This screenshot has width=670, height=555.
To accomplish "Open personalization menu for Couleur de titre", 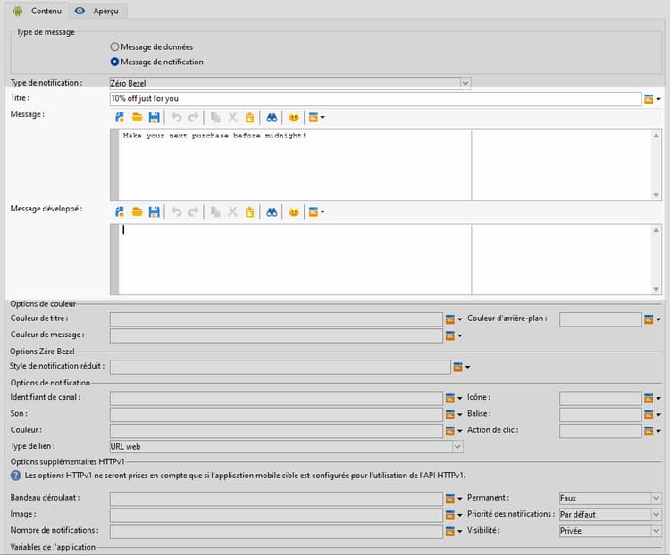I will 453,319.
